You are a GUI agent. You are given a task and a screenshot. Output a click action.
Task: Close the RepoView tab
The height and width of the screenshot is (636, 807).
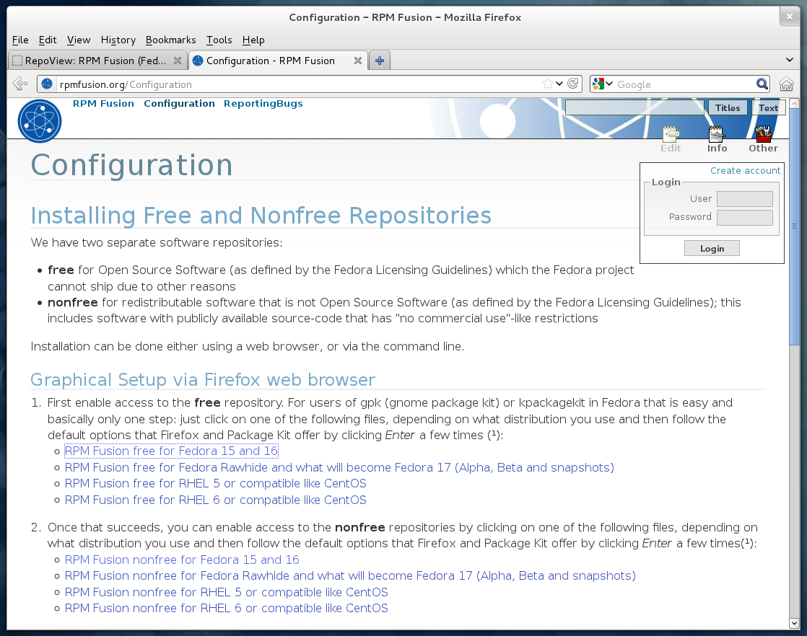(x=178, y=61)
